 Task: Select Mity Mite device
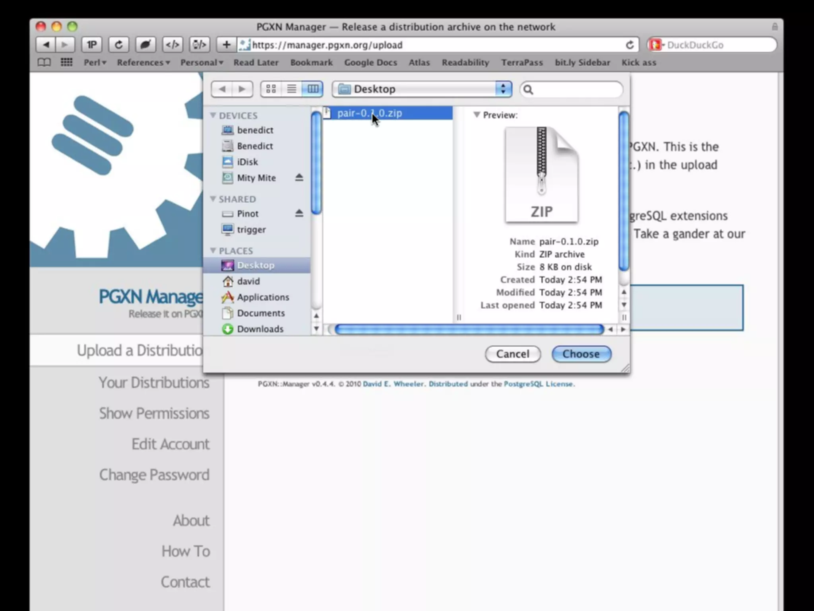click(x=256, y=178)
